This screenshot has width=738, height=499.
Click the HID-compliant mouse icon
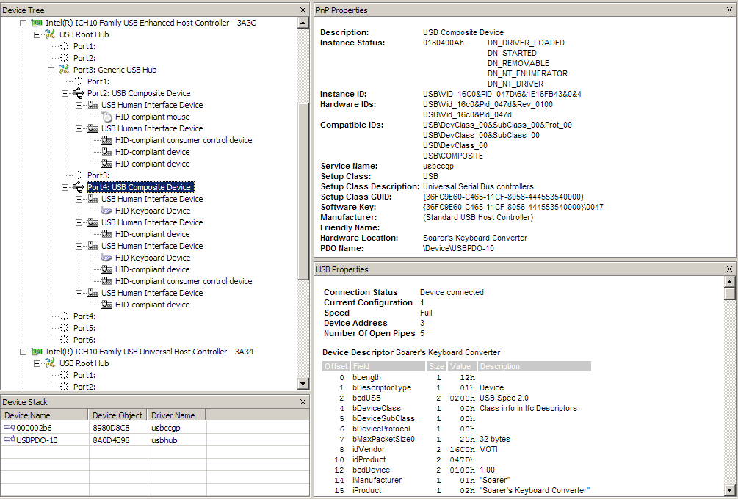106,117
